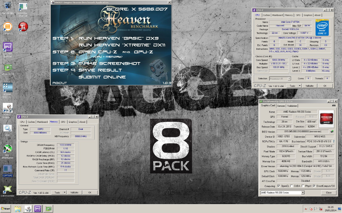The image size is (342, 213).
Task: Open the HWBOT Unigine desktop shortcut
Action: (8, 110)
